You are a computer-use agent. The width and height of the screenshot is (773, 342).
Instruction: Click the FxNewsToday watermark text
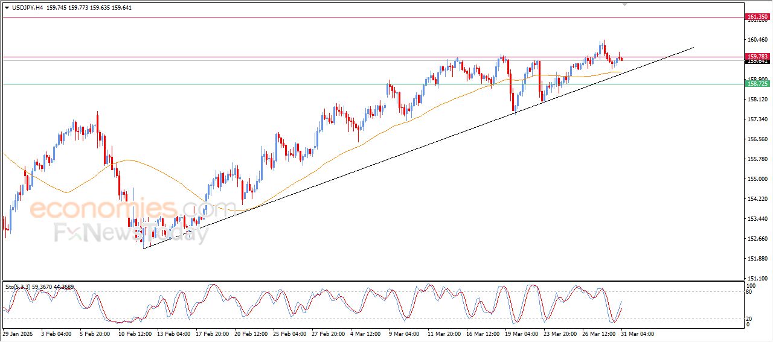coord(131,233)
